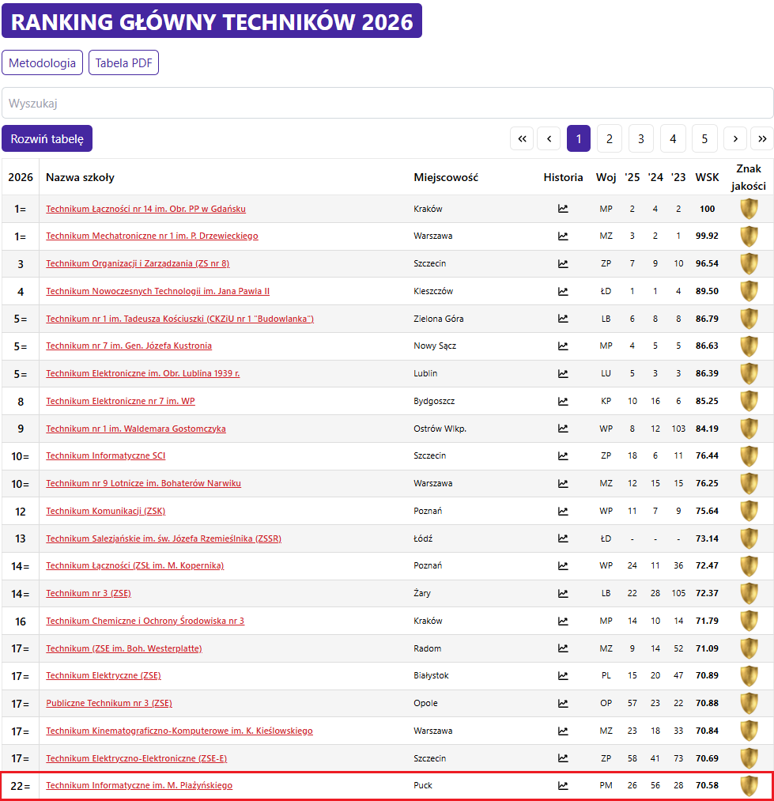Download the Tabela PDF

pyautogui.click(x=123, y=63)
